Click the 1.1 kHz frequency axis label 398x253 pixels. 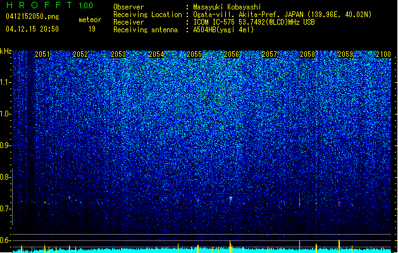click(6, 82)
